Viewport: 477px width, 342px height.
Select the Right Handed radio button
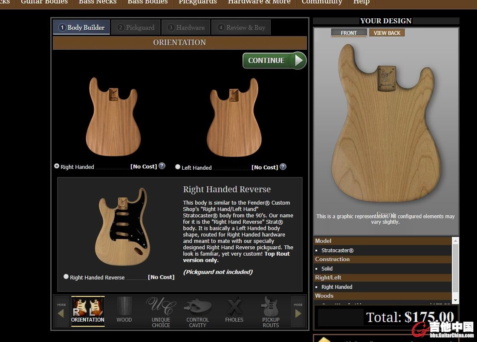(57, 166)
